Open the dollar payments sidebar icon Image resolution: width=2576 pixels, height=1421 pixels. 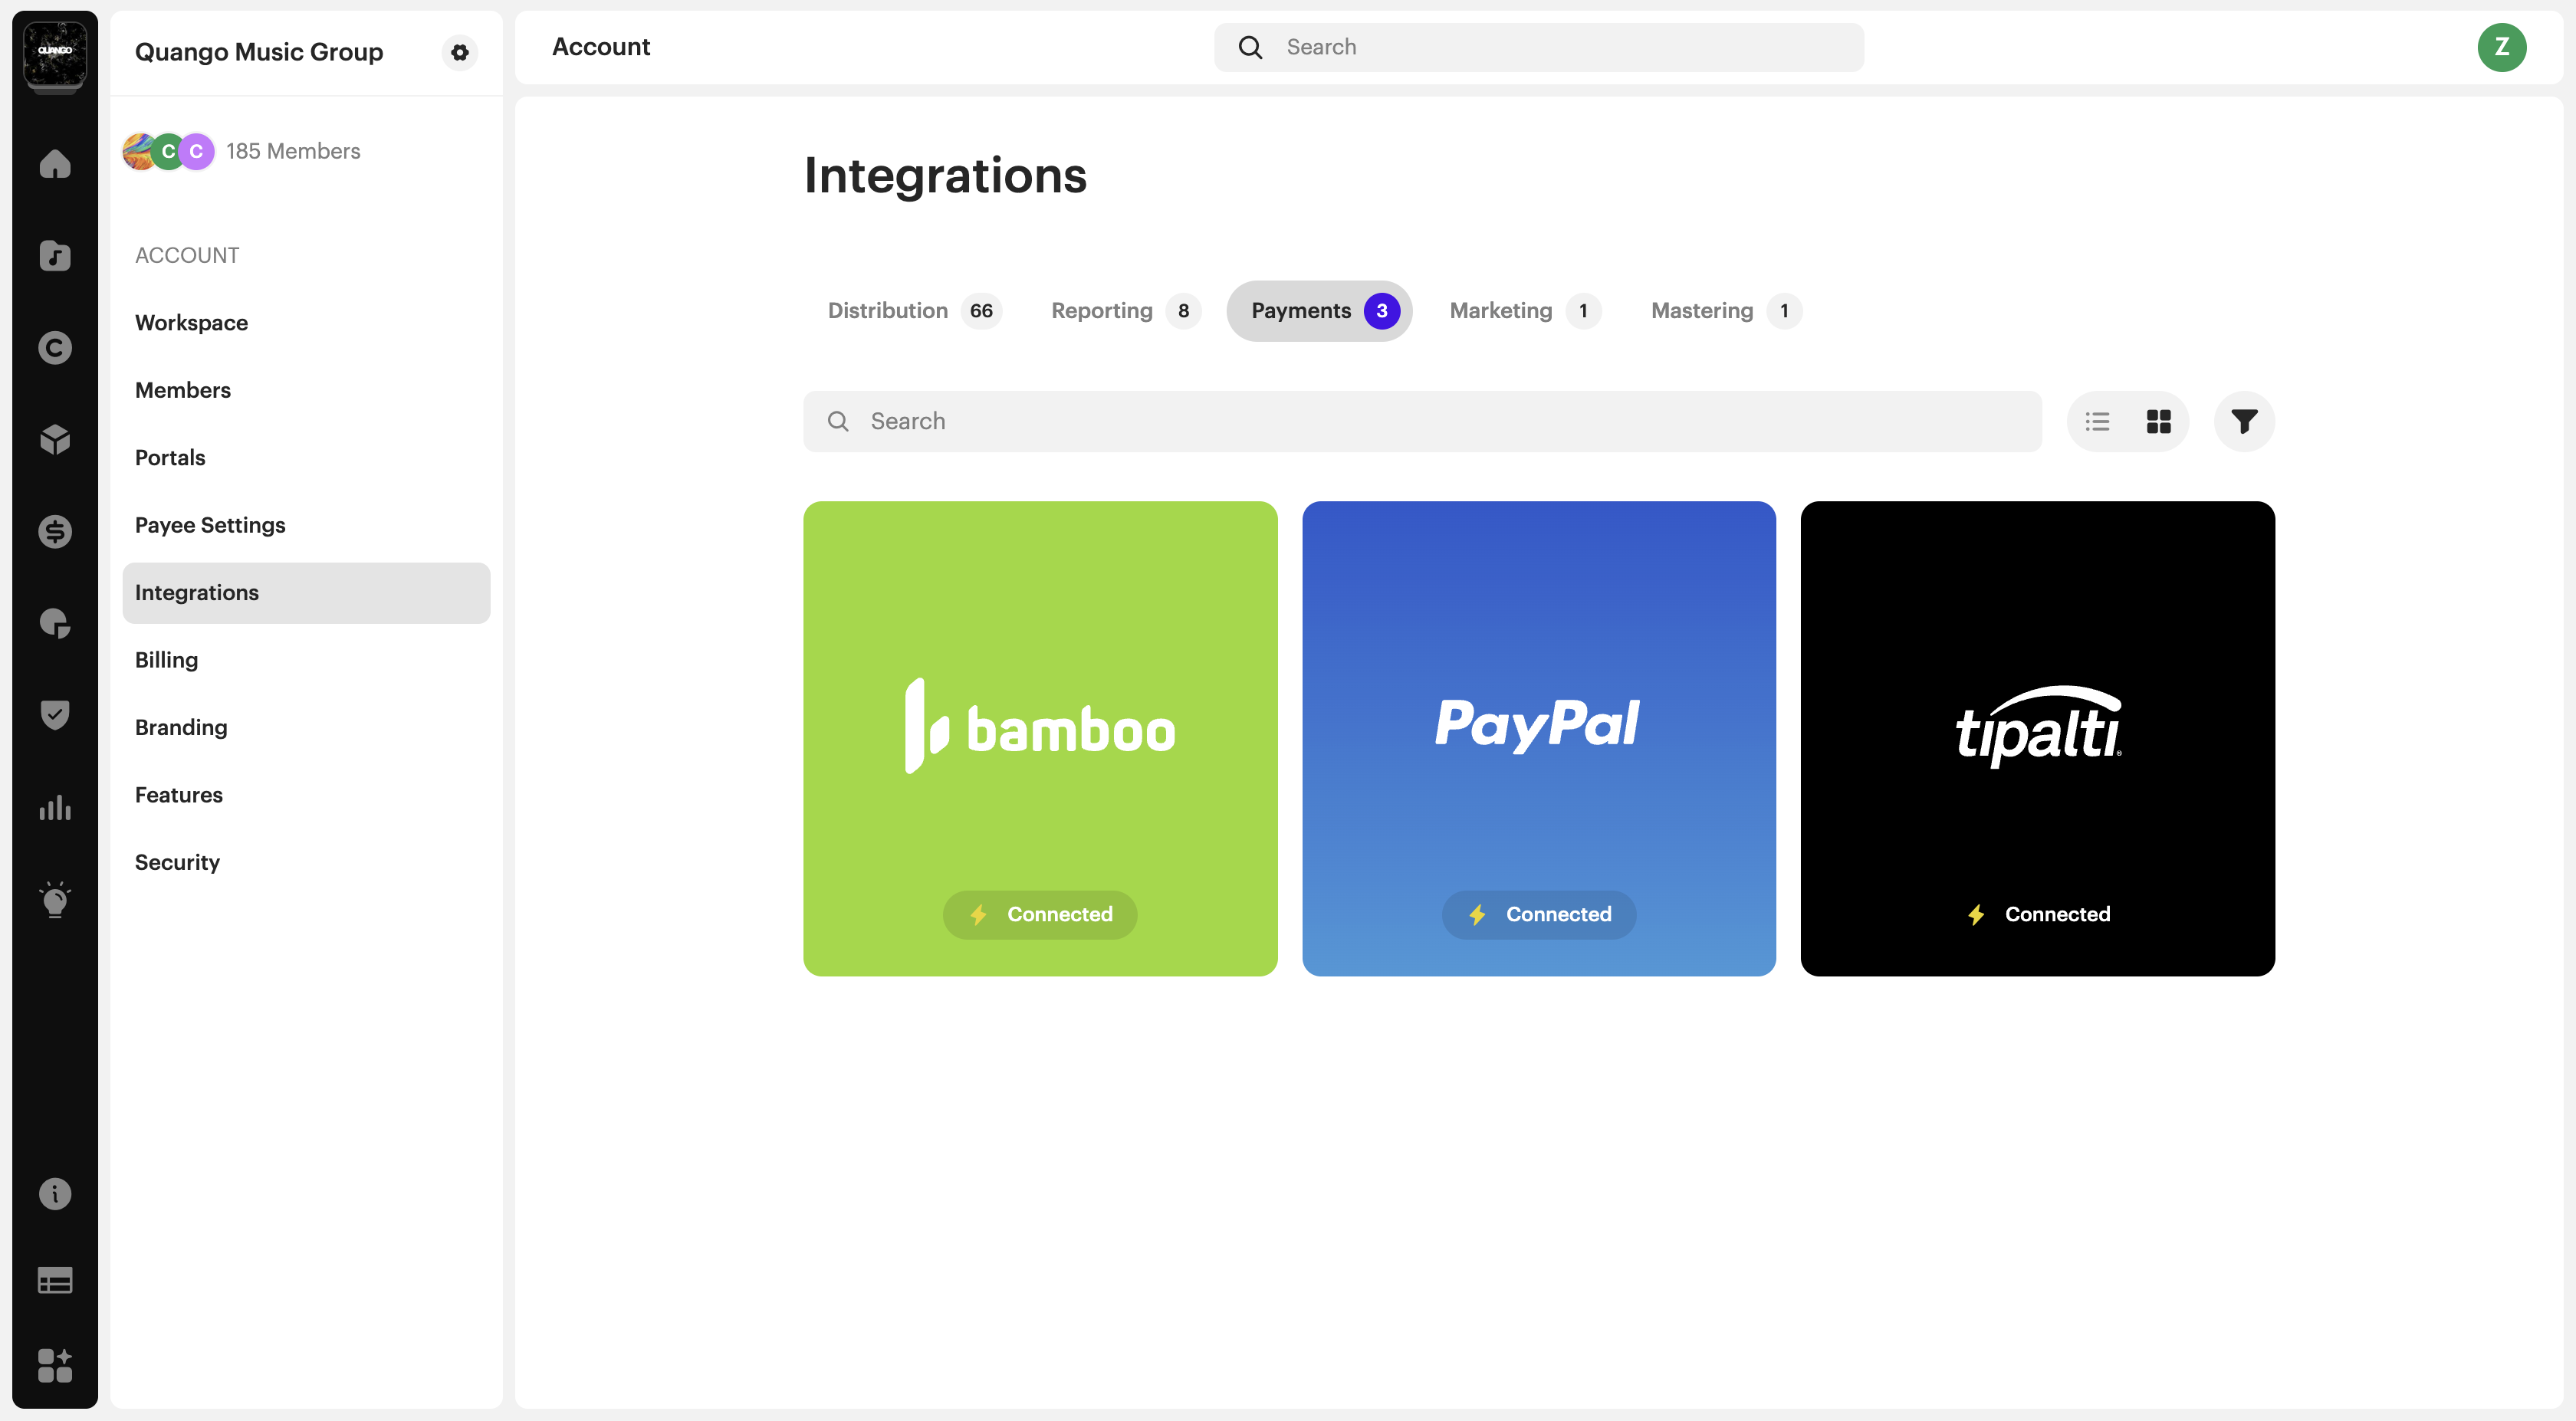pyautogui.click(x=55, y=531)
